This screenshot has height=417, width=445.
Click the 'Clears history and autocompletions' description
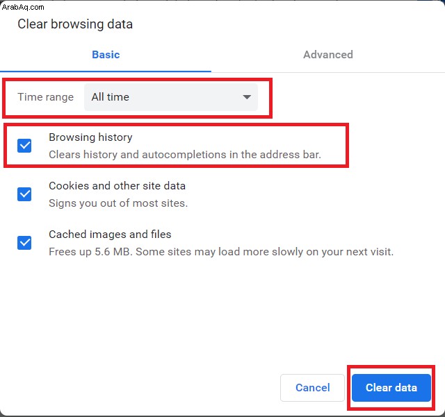(185, 155)
